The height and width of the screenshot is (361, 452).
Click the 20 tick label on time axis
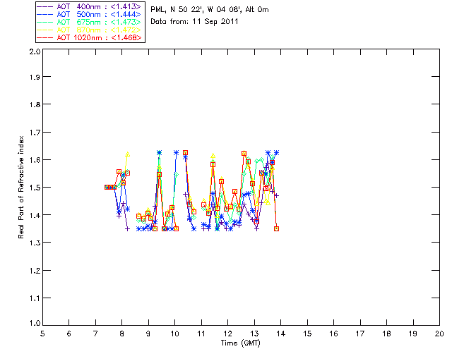439,334
